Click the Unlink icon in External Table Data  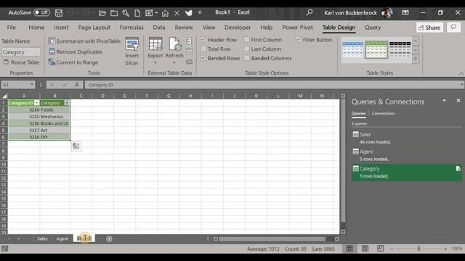pos(189,62)
